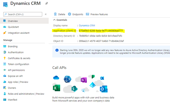Click the Certificates key icon
Viewport: 170px width, 103px height.
(5, 58)
